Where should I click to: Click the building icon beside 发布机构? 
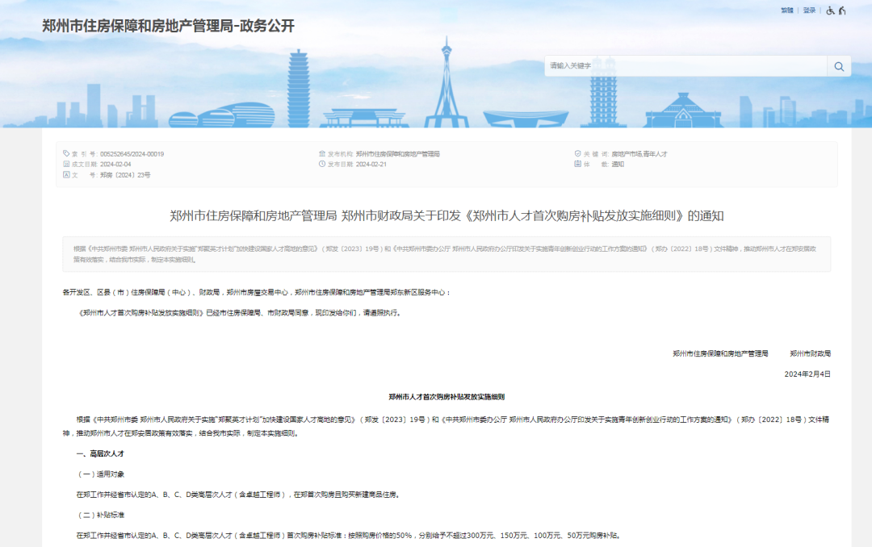pyautogui.click(x=321, y=153)
